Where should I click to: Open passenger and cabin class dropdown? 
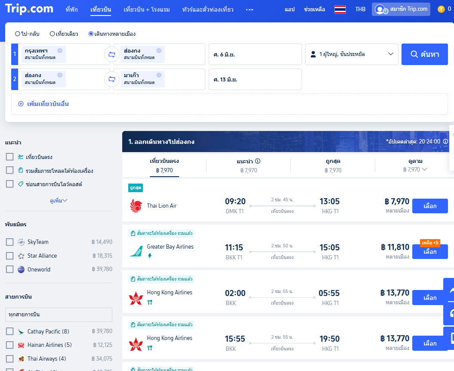pos(352,54)
